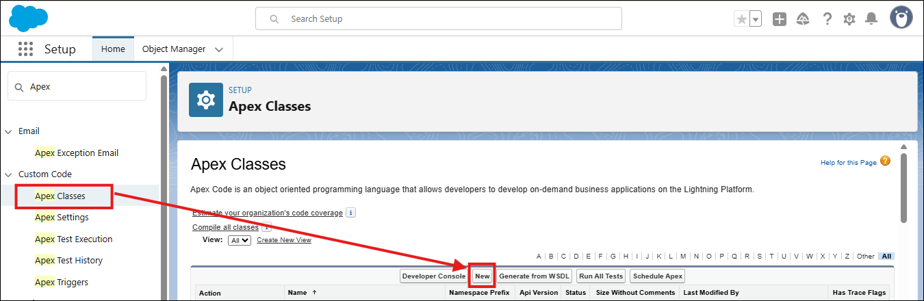Viewport: 924px width, 301px height.
Task: Open the View select dropdown
Action: (x=240, y=240)
